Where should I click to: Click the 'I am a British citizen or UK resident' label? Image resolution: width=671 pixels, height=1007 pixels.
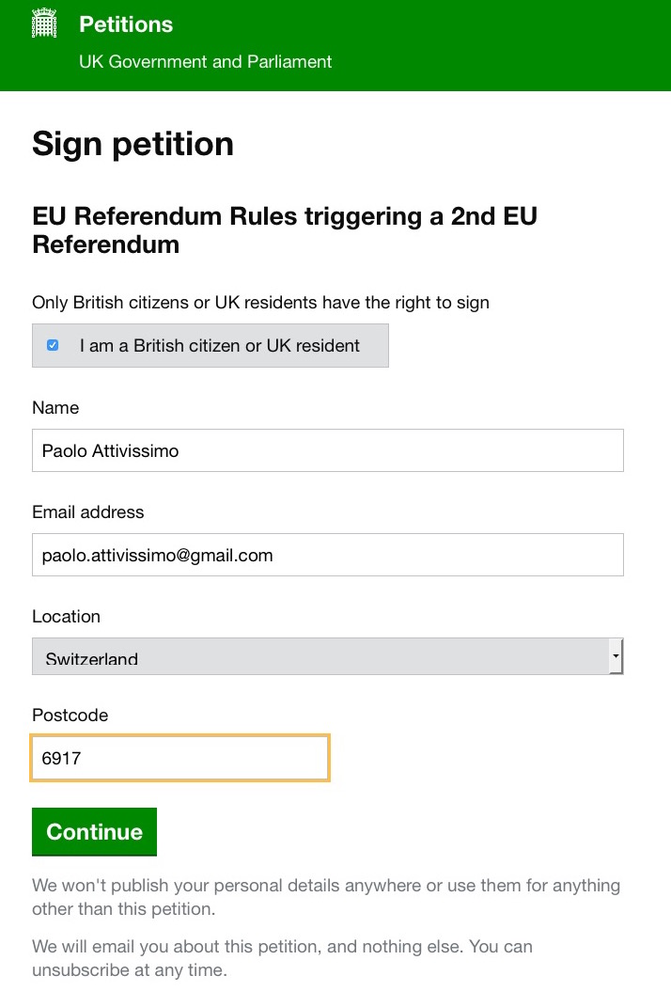tap(219, 346)
